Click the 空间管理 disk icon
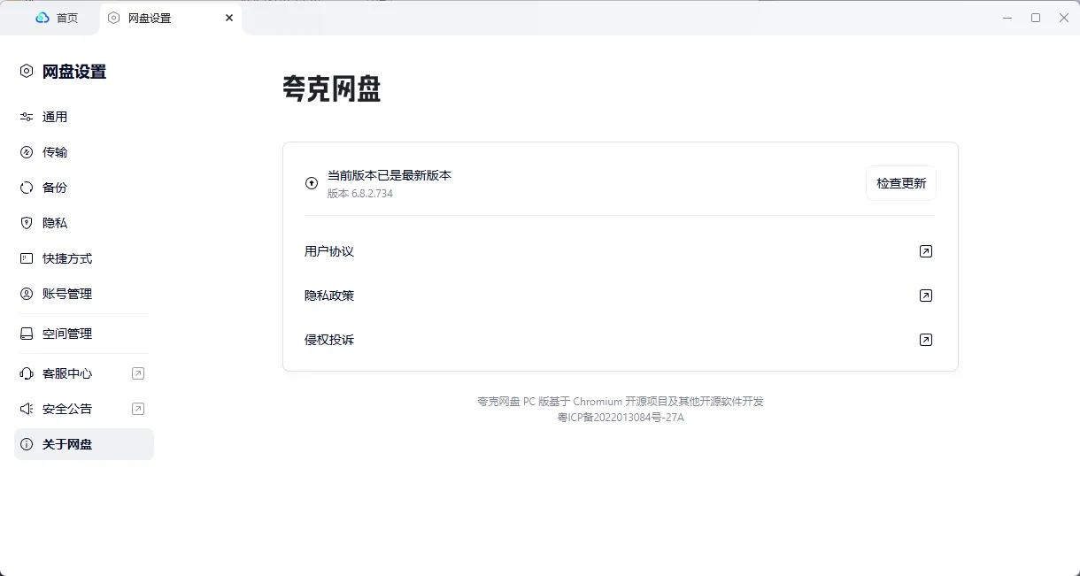The width and height of the screenshot is (1080, 576). 27,334
